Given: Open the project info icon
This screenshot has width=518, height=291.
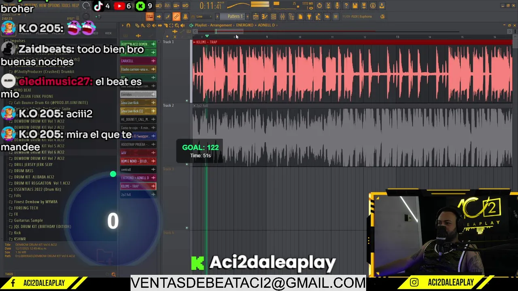Looking at the screenshot, I should [373, 6].
